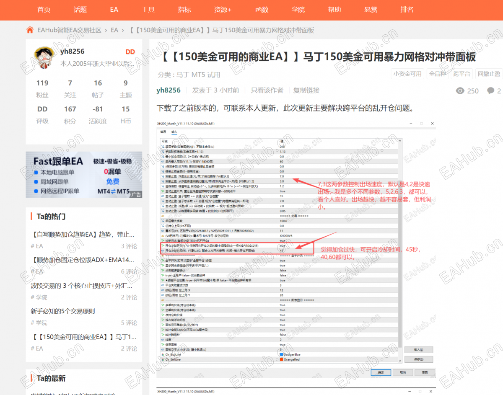Click 保存(S) button in the MT5 dialog
This screenshot has width=503, height=395.
click(x=418, y=359)
